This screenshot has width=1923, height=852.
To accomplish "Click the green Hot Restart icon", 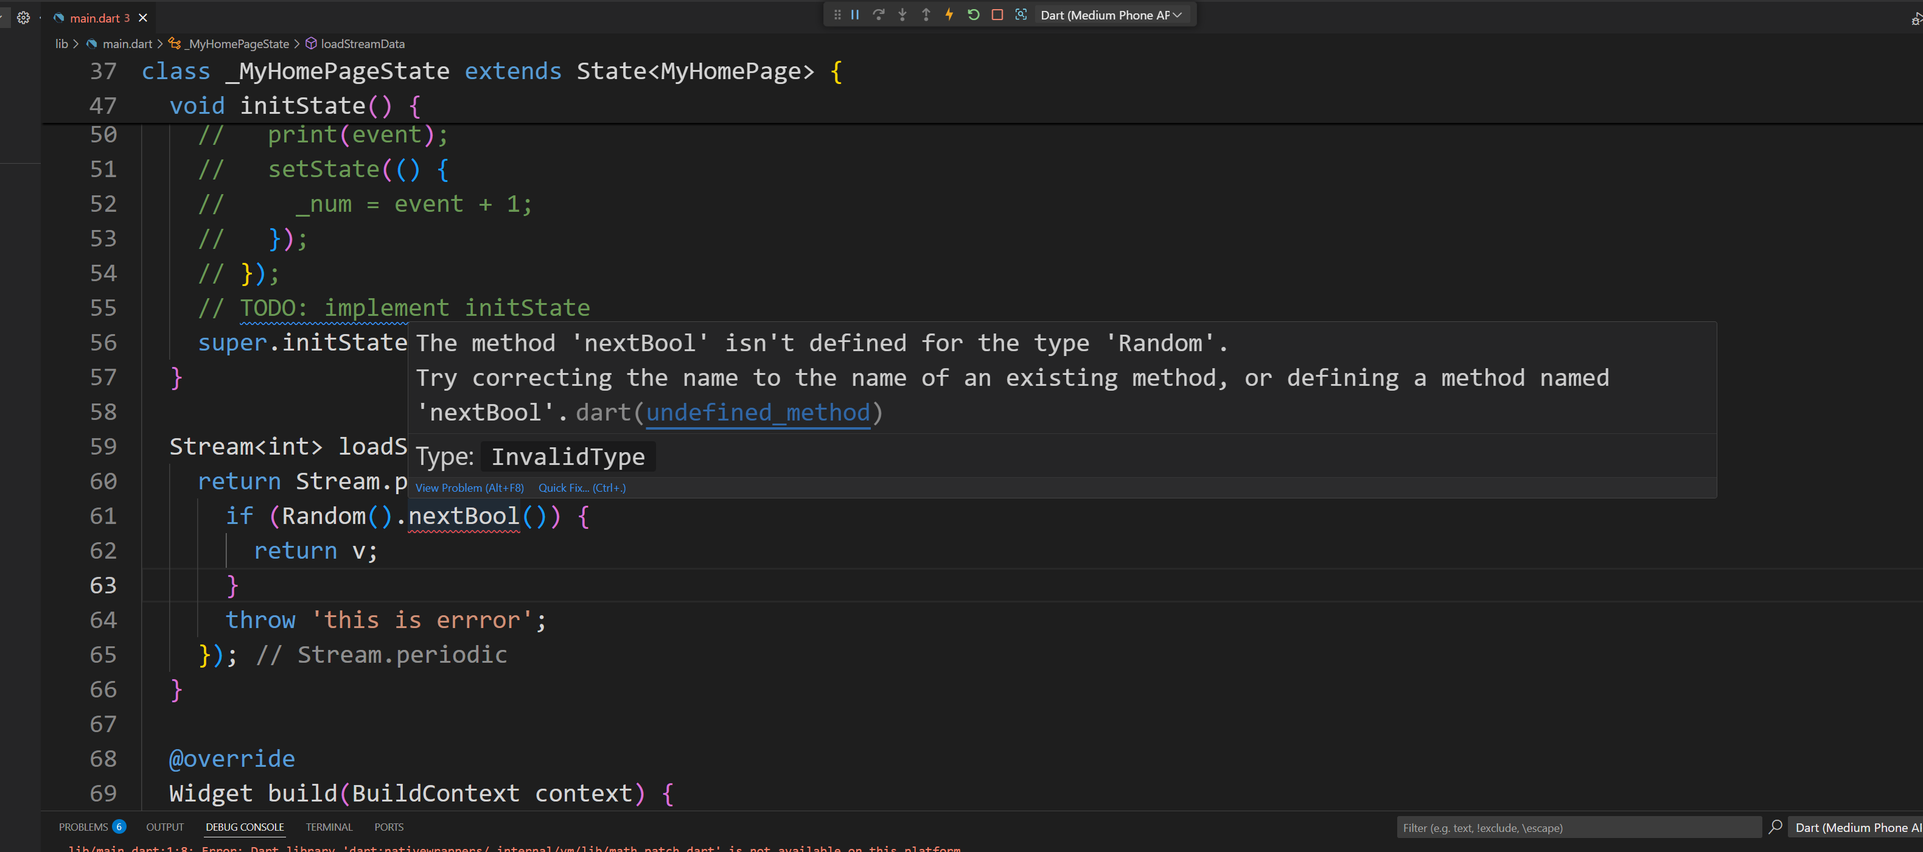I will point(974,15).
